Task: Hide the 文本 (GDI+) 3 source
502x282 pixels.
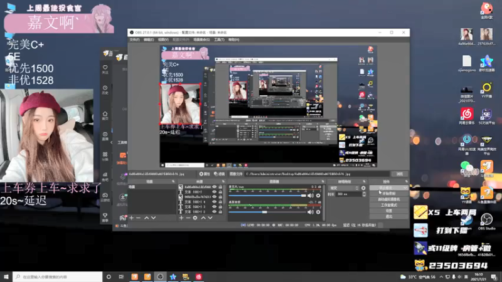Action: pos(215,207)
